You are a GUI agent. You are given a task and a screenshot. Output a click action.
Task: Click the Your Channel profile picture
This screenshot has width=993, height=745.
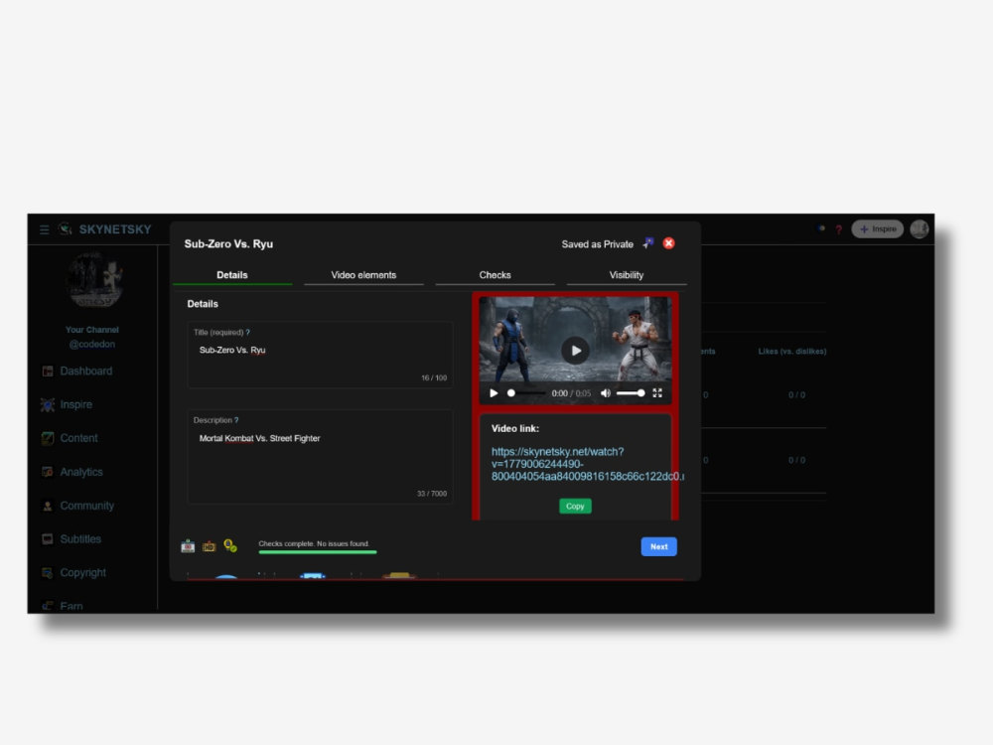tap(95, 280)
